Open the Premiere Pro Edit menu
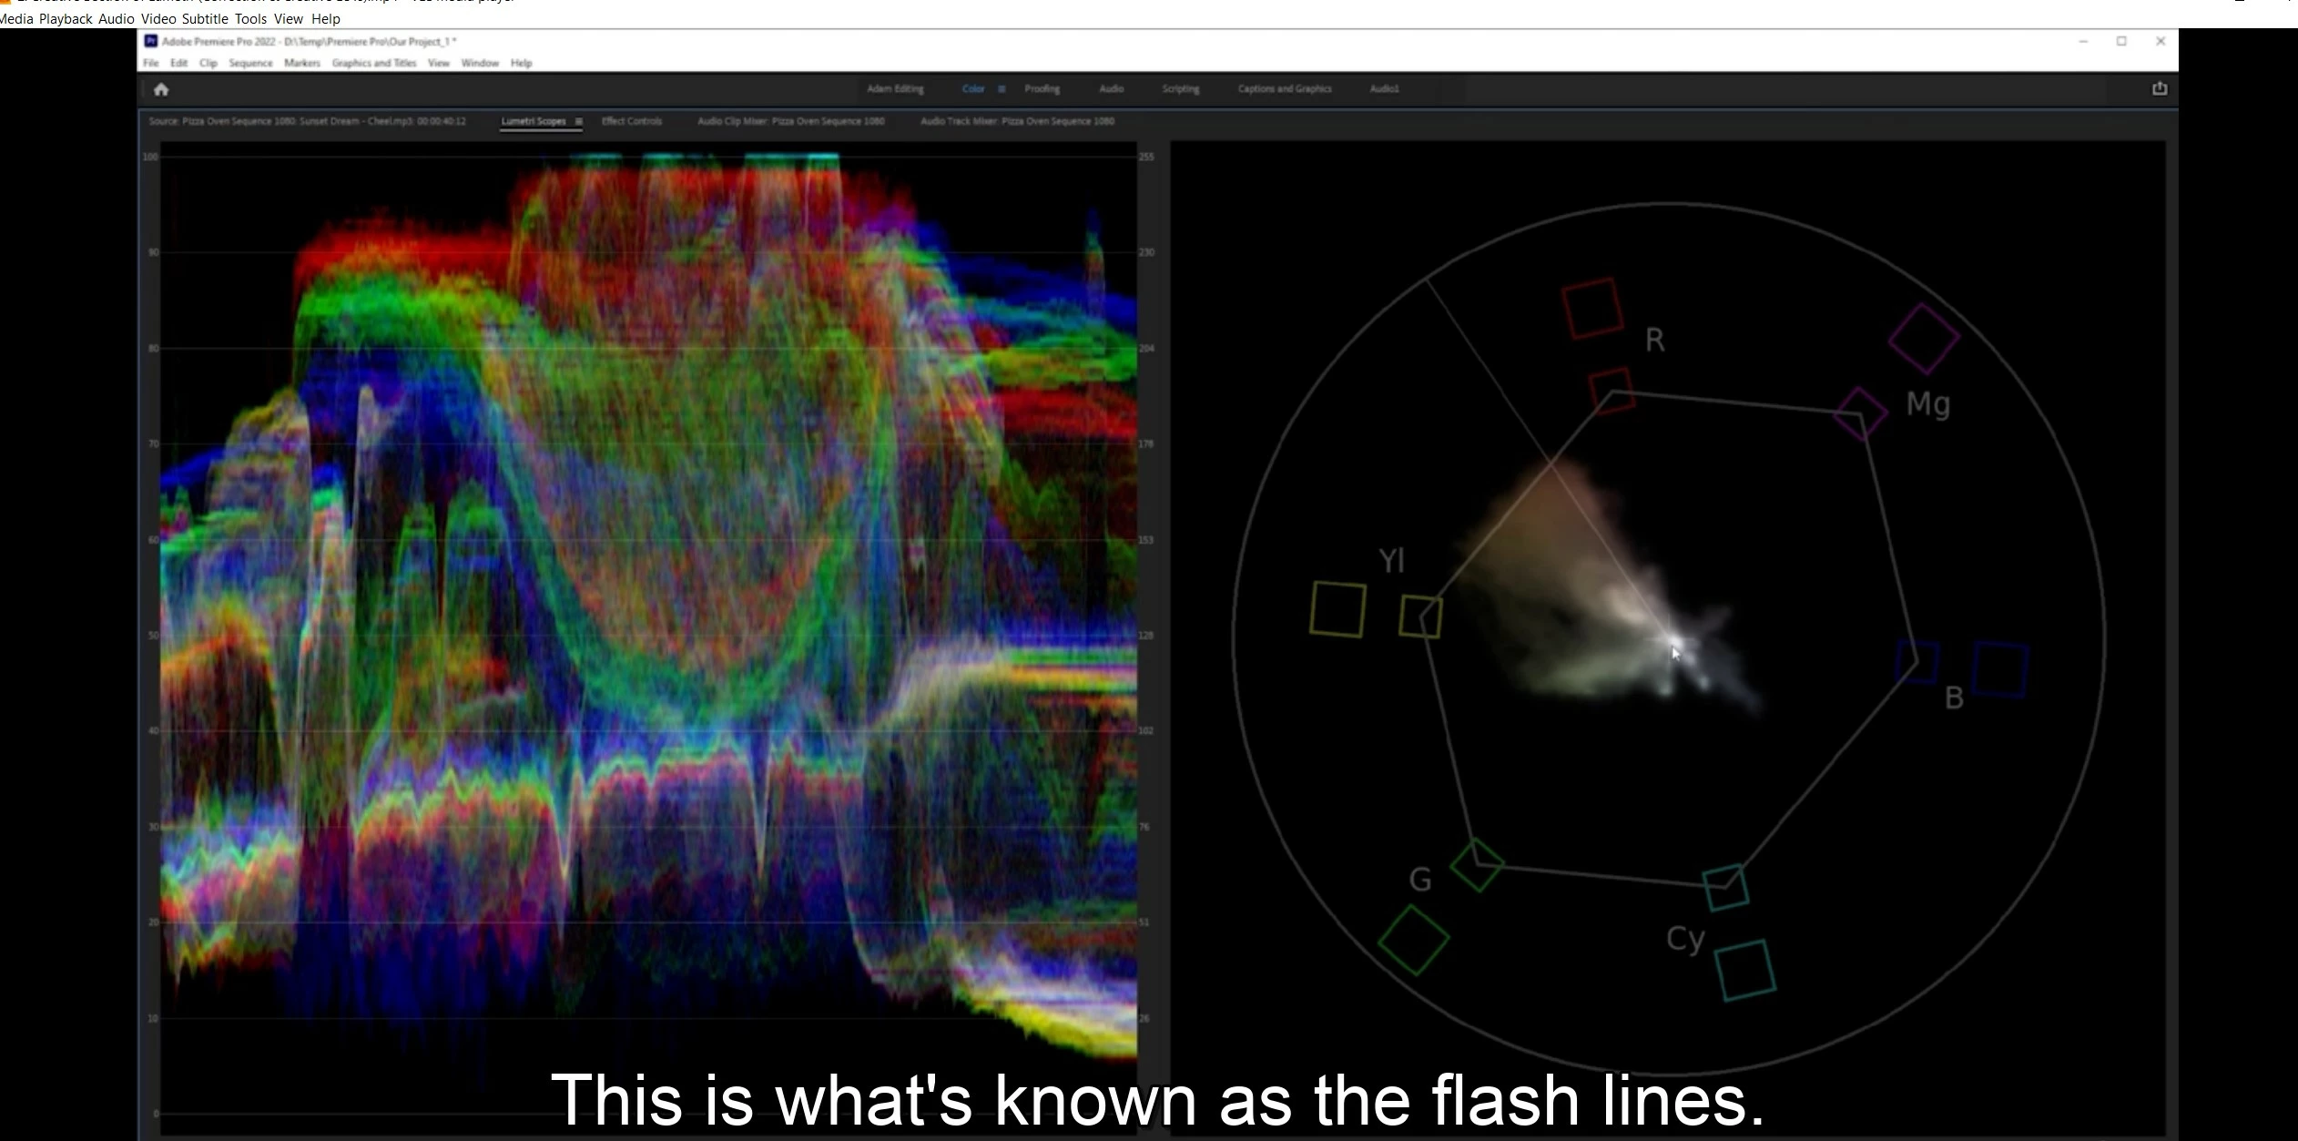 click(178, 63)
